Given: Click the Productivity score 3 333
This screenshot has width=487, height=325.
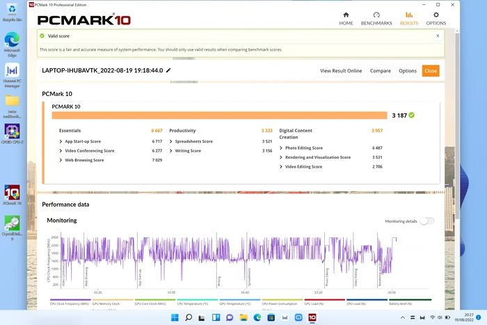Looking at the screenshot, I should pyautogui.click(x=266, y=131).
